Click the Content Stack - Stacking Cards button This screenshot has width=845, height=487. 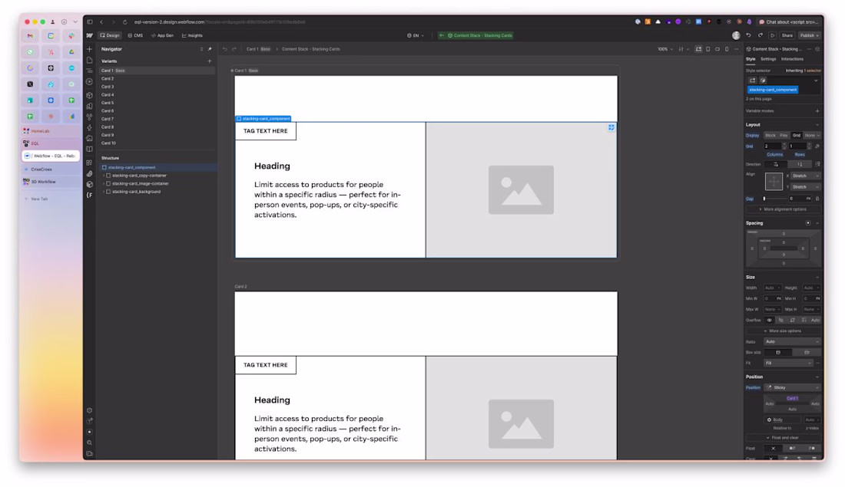click(476, 35)
